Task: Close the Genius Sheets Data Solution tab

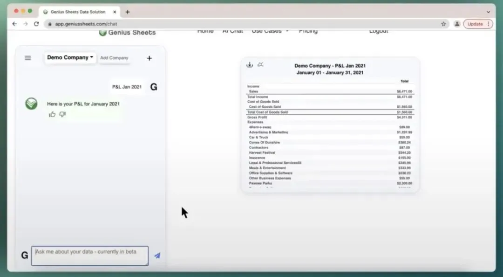Action: (x=115, y=12)
